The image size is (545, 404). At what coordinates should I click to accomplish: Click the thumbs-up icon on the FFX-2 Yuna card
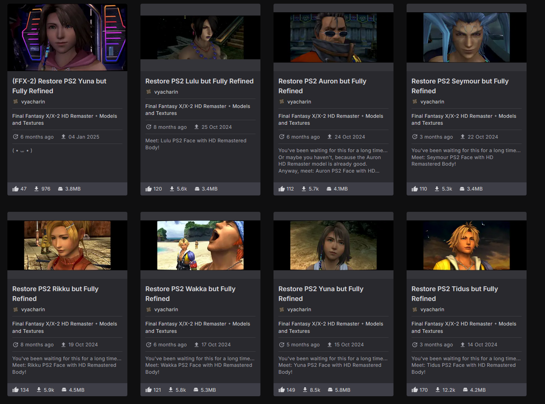coord(16,189)
